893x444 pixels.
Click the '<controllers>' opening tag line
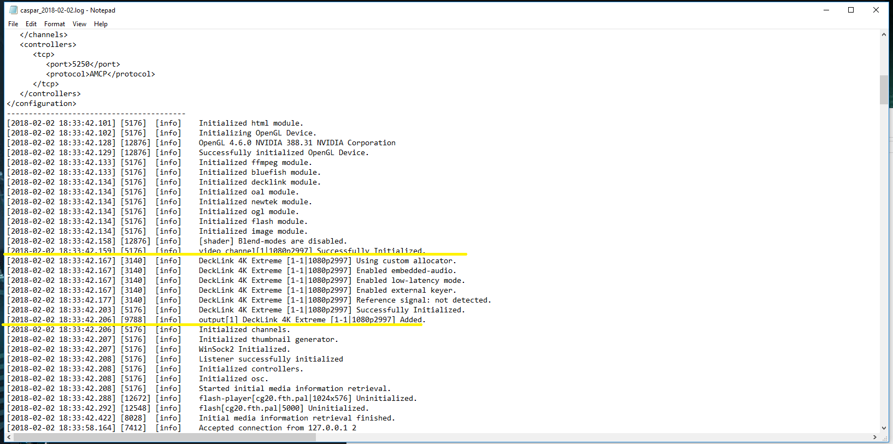tap(48, 45)
